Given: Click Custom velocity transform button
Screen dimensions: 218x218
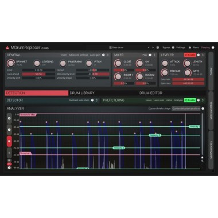Looking at the screenshot, I should [186, 108].
